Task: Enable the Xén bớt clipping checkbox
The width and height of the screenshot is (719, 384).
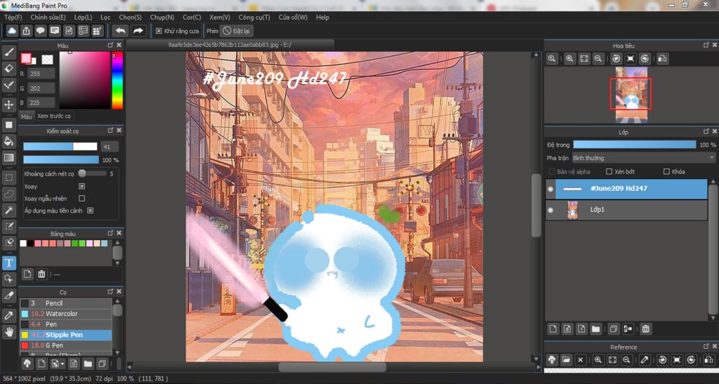Action: (x=609, y=171)
